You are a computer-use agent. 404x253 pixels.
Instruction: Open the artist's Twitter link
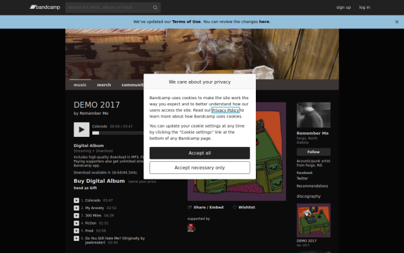click(302, 178)
